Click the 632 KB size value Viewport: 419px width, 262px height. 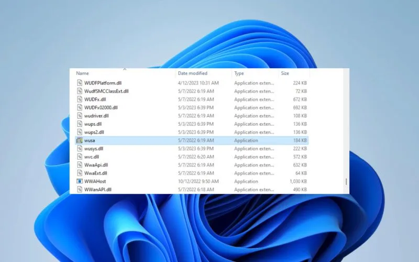coord(300,165)
